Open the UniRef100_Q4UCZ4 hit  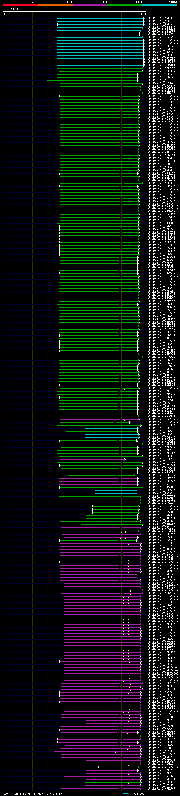point(161,518)
